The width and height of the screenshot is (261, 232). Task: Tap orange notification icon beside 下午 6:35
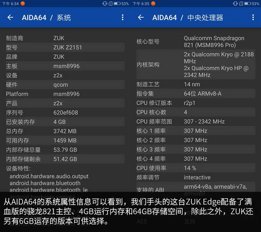tap(153, 3)
